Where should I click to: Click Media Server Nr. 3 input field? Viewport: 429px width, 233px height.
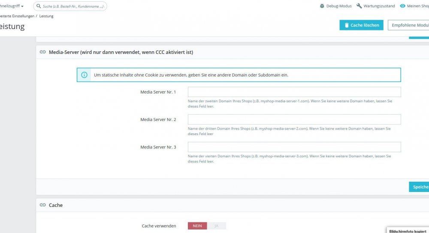pyautogui.click(x=294, y=147)
